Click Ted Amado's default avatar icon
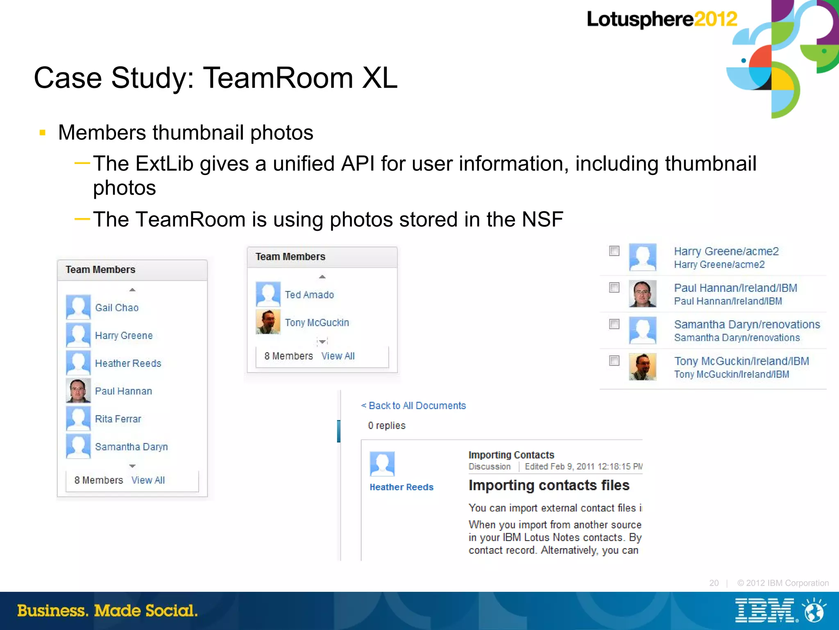Viewport: 839px width, 630px height. tap(268, 294)
